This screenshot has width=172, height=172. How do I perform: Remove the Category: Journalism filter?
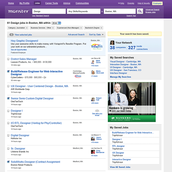pyautogui.click(x=27, y=28)
